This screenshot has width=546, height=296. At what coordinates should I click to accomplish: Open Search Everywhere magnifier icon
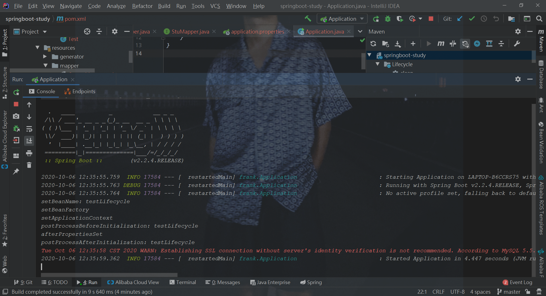click(x=539, y=19)
